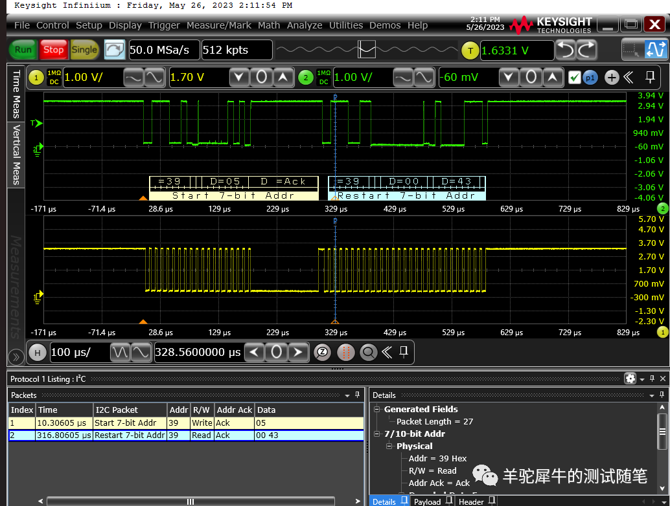The width and height of the screenshot is (670, 506).
Task: Click the plus icon to add channel
Action: point(611,78)
